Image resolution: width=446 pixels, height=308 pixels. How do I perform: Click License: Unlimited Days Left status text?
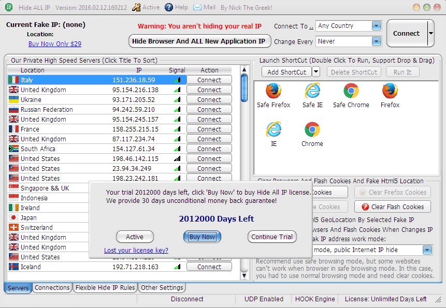pos(385,299)
